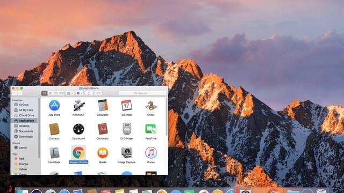The width and height of the screenshot is (344, 193).
Task: Select Applications in the sidebar
Action: point(24,121)
